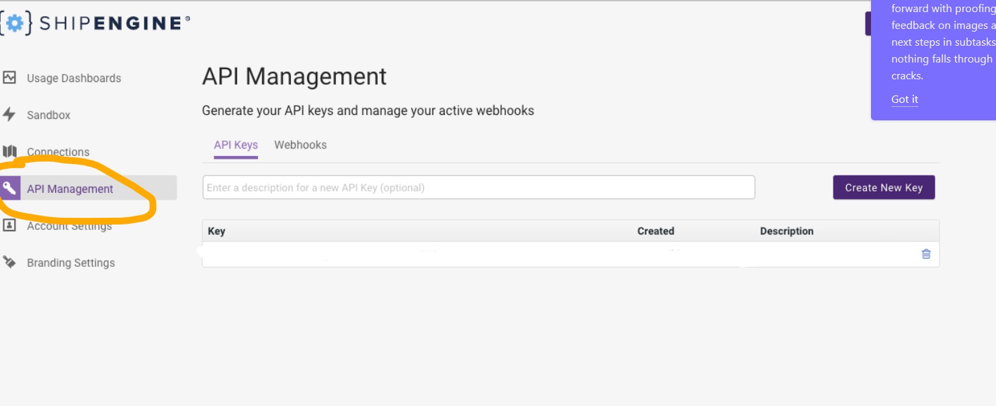Click the Sandbox lightning bolt icon
996x406 pixels.
click(9, 114)
